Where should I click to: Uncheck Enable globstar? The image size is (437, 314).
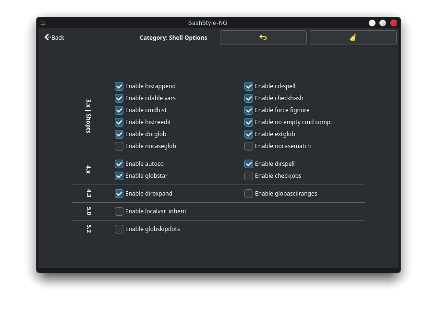[x=119, y=176]
